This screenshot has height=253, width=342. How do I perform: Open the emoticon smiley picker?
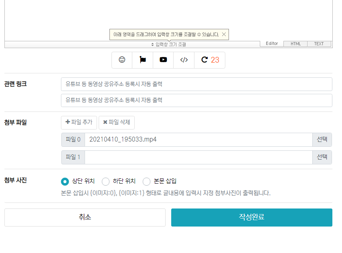pyautogui.click(x=122, y=60)
